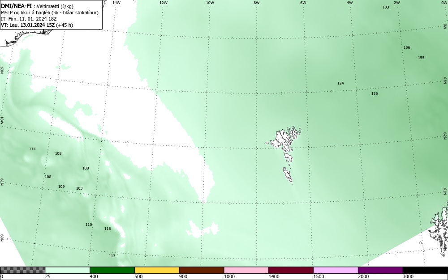Click the purple 2000–3000 legend swatch
This screenshot has width=448, height=280.
pyautogui.click(x=380, y=270)
